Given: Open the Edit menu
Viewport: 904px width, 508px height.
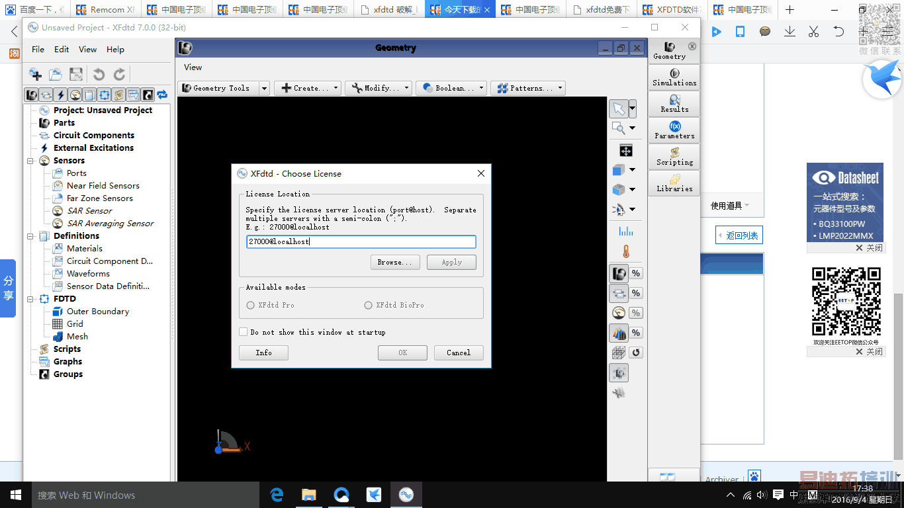Looking at the screenshot, I should pos(62,49).
